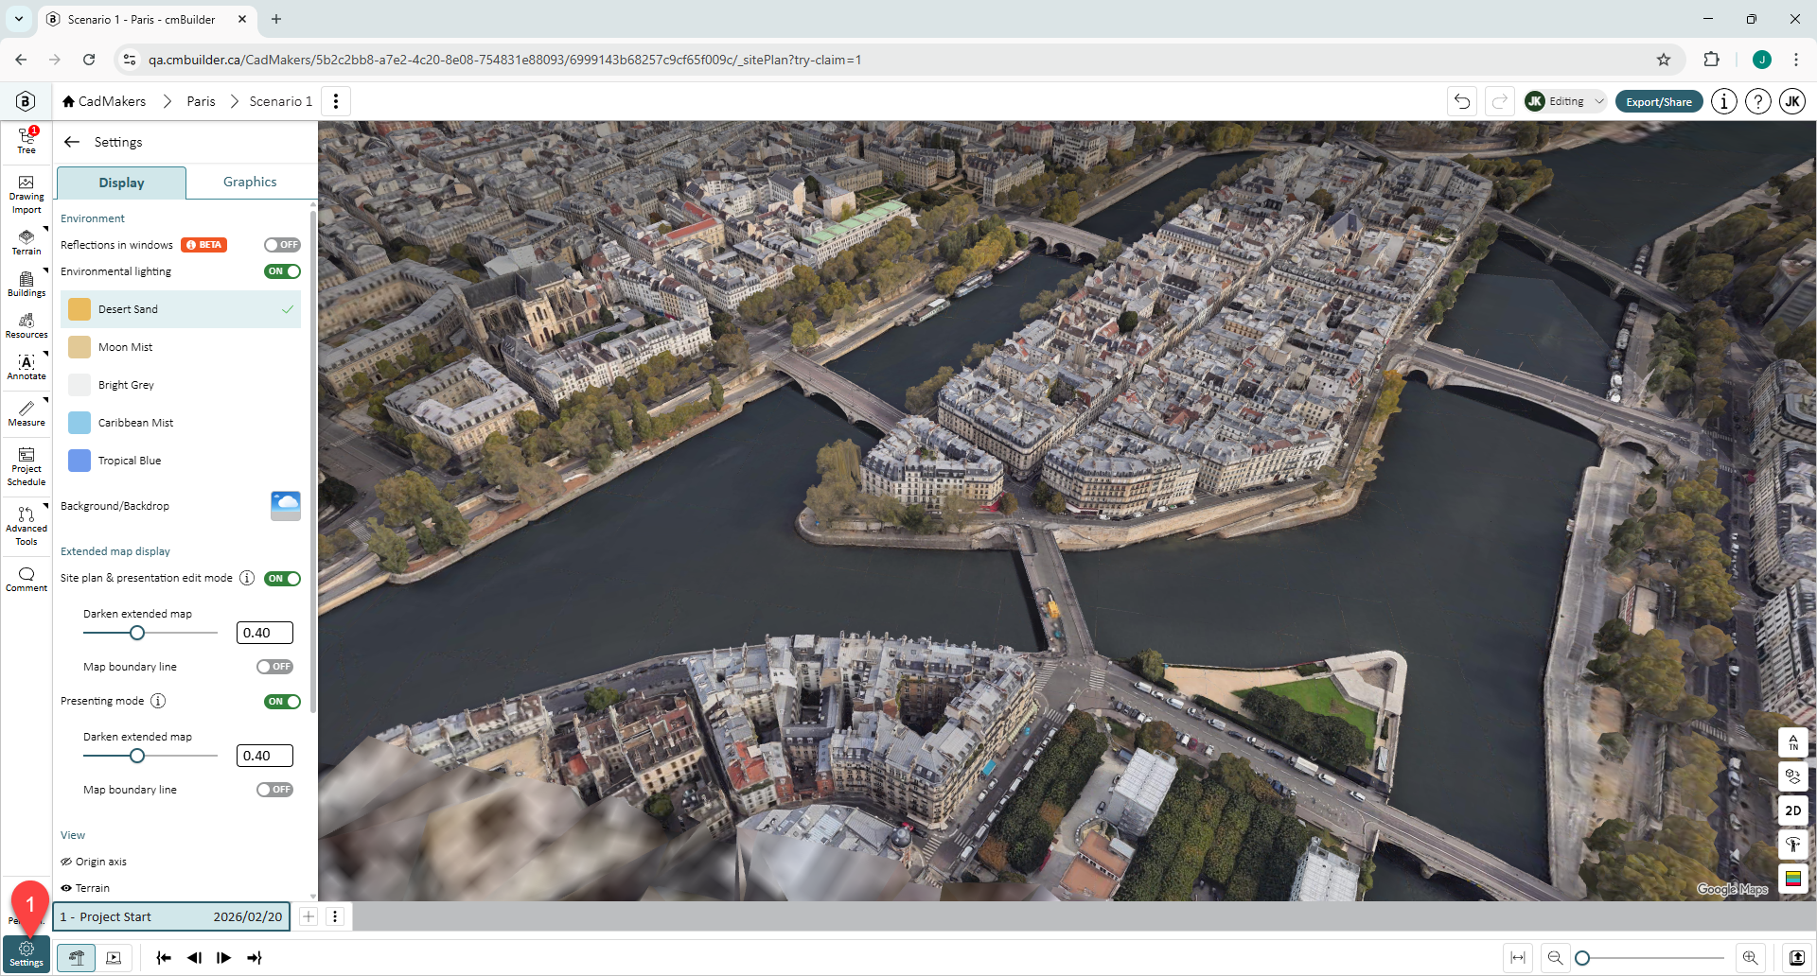
Task: Open the phase three-dot menu beside Project Start
Action: coord(335,916)
